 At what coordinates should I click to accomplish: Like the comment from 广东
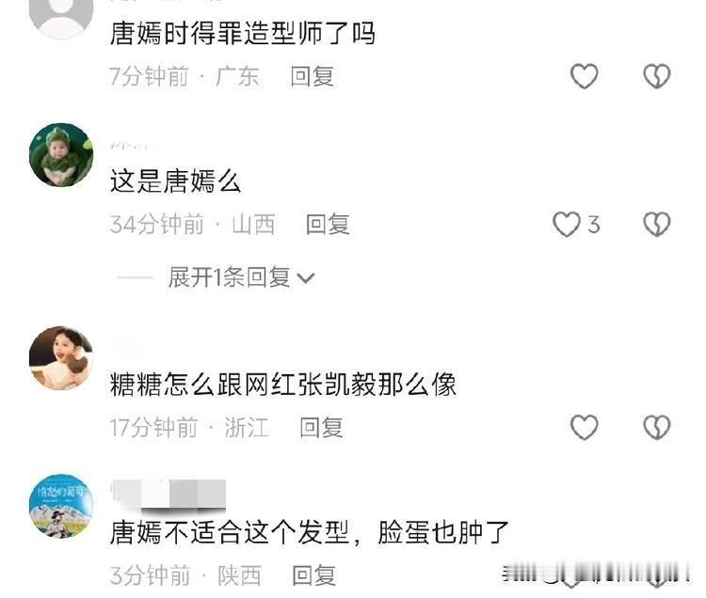pos(584,76)
